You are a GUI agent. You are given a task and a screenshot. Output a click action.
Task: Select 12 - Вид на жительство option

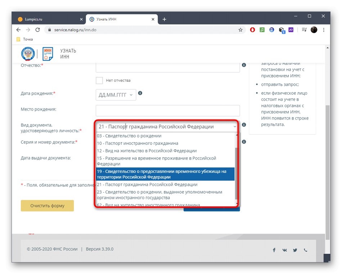[x=165, y=151]
